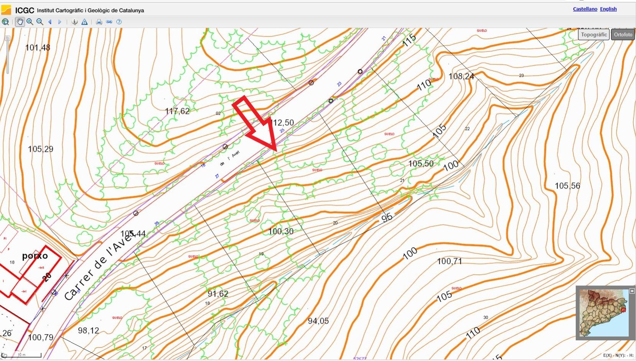Select the information query tool

pos(74,22)
